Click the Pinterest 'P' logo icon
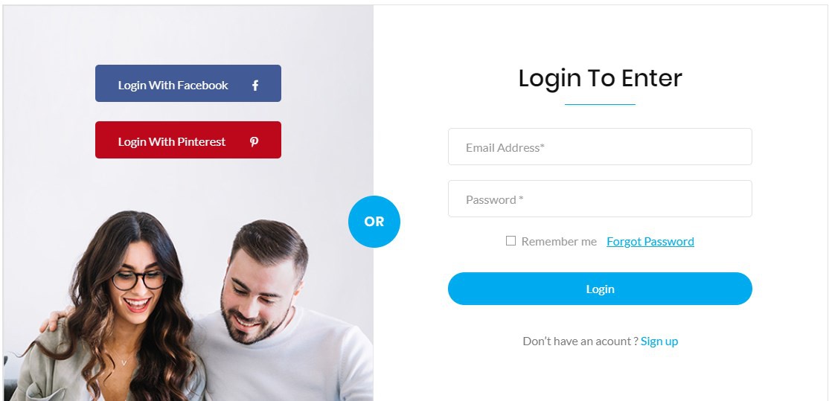This screenshot has height=401, width=829. point(255,141)
